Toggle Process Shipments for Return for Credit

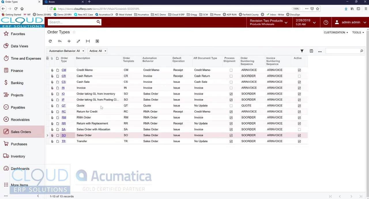click(231, 112)
